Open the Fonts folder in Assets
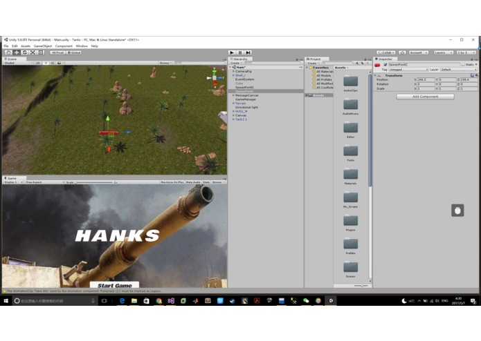Viewport: 481px width, 341px height. (x=350, y=153)
